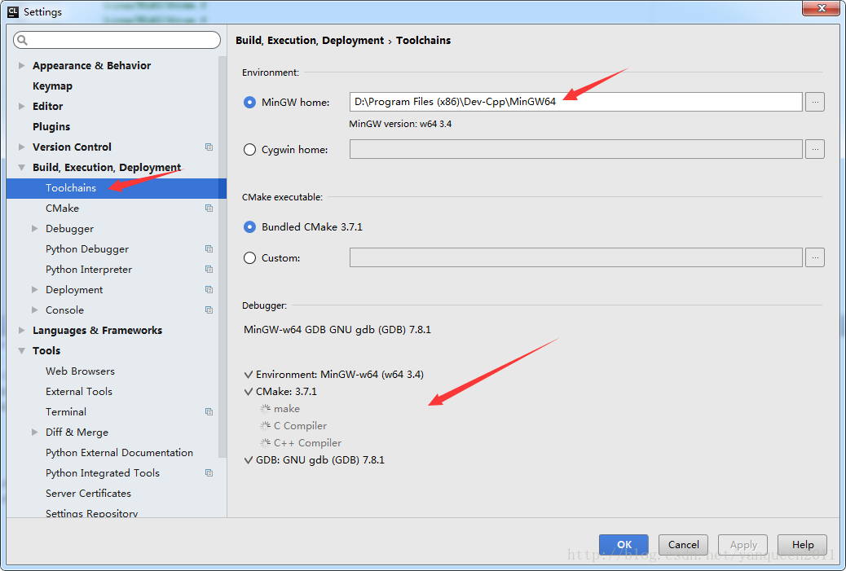Viewport: 846px width, 571px height.
Task: Expand Appearance & Behavior section
Action: 21,65
